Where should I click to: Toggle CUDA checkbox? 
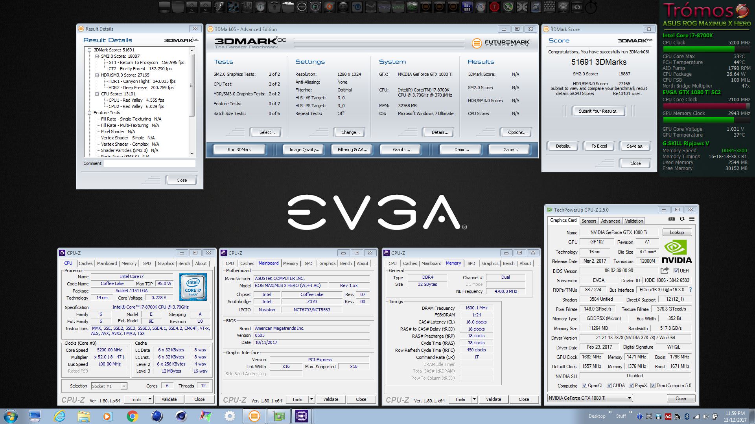pyautogui.click(x=609, y=386)
